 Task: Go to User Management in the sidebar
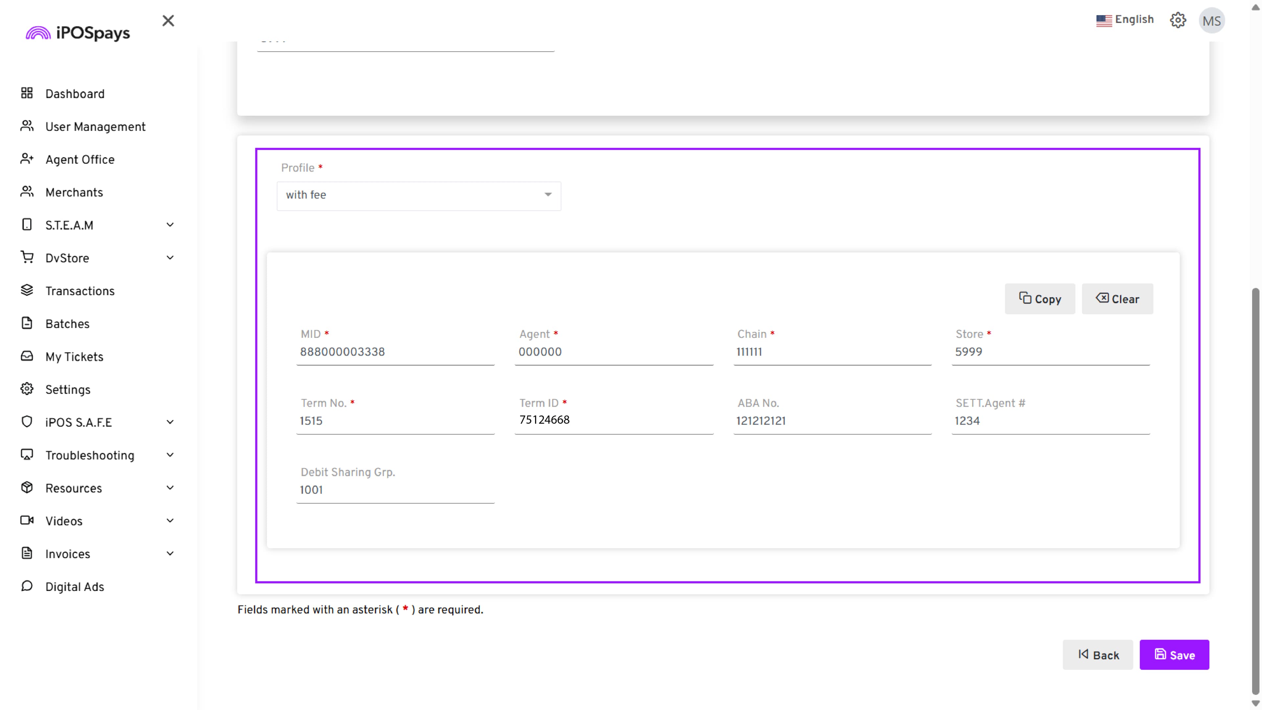pyautogui.click(x=95, y=127)
